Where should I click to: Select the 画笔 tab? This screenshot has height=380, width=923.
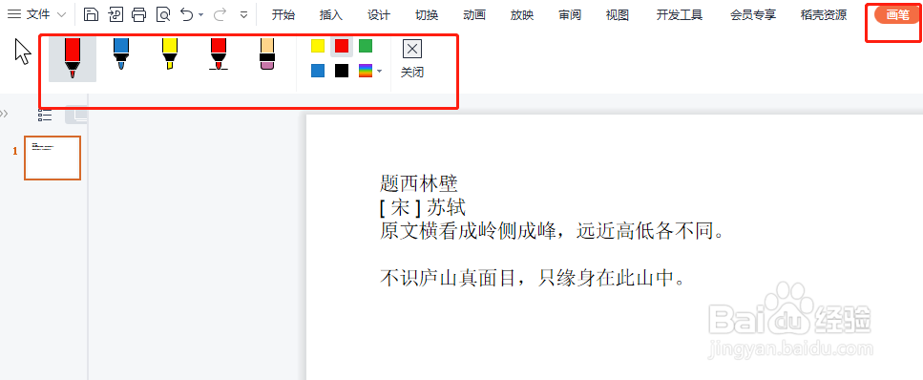coord(897,15)
